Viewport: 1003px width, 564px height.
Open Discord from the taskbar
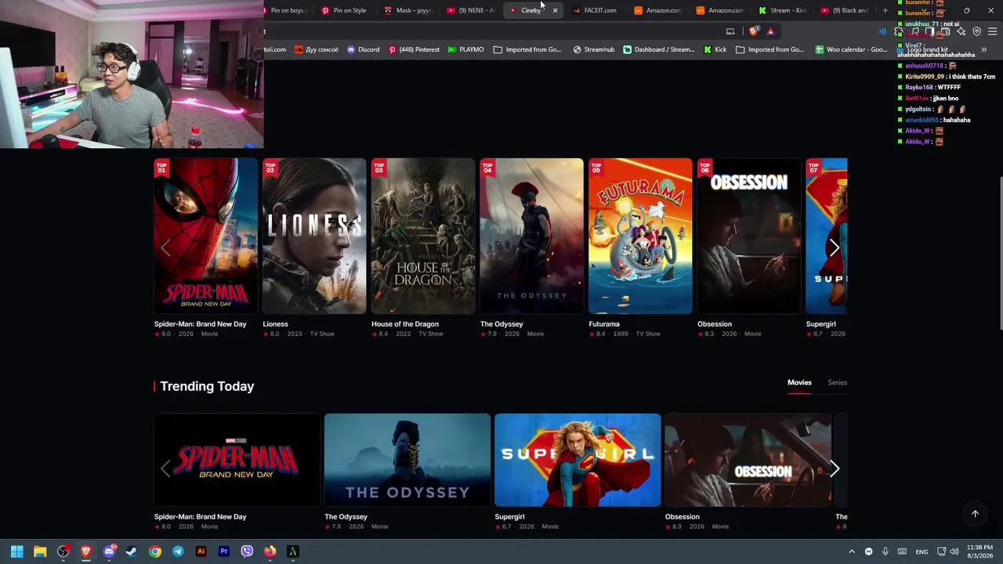(x=109, y=551)
